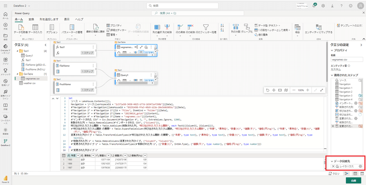The width and height of the screenshot is (366, 185).
Task: Open the データを取得 (Get data) tool
Action: click(21, 29)
